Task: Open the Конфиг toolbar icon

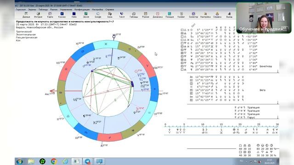Action: [181, 15]
